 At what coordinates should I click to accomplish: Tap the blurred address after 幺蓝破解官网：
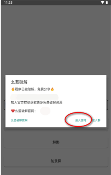click(45, 111)
